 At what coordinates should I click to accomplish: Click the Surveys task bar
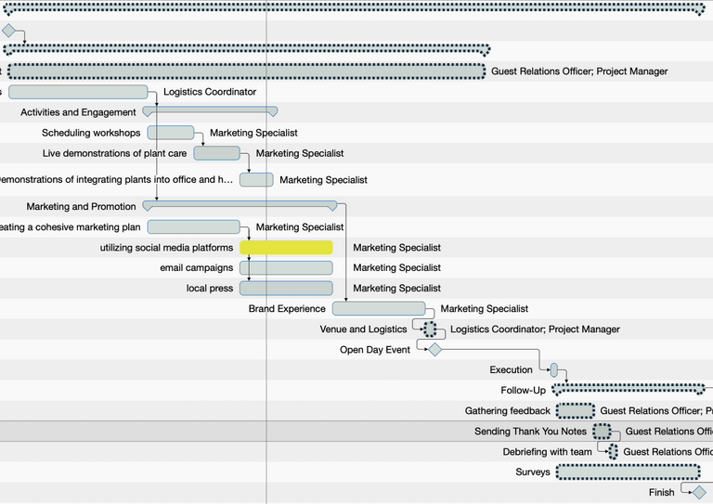point(629,472)
